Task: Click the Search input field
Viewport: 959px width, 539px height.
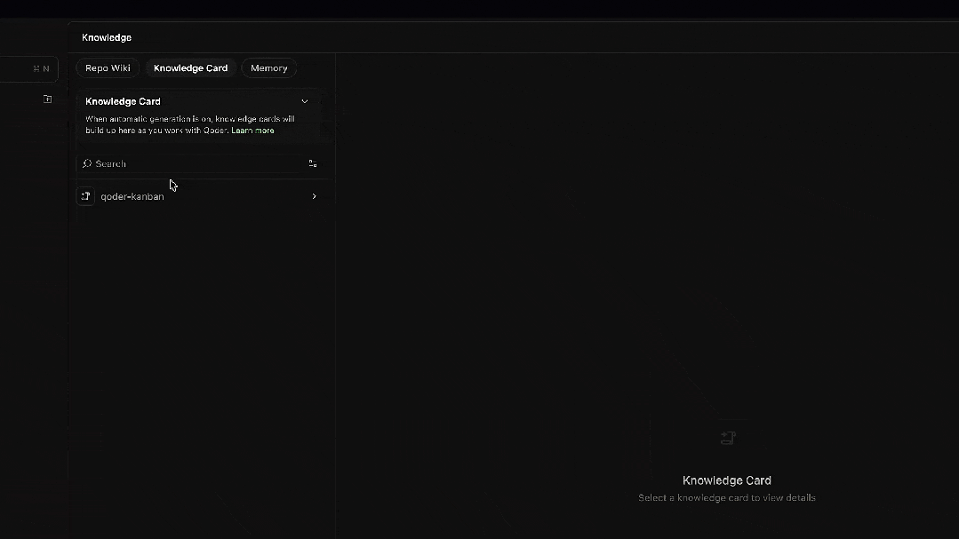Action: click(193, 163)
